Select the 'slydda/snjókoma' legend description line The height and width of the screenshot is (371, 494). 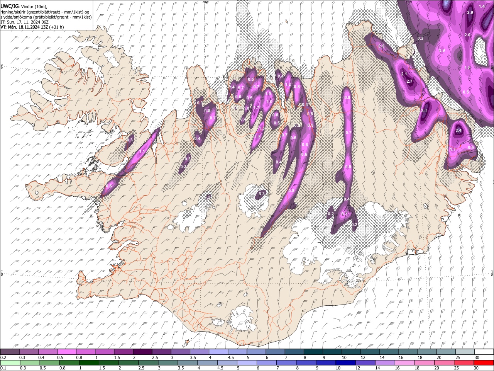click(x=46, y=17)
